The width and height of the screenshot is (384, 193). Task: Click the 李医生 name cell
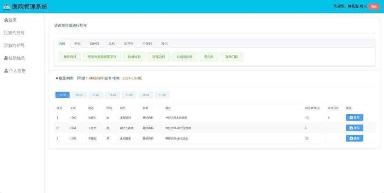click(x=92, y=138)
